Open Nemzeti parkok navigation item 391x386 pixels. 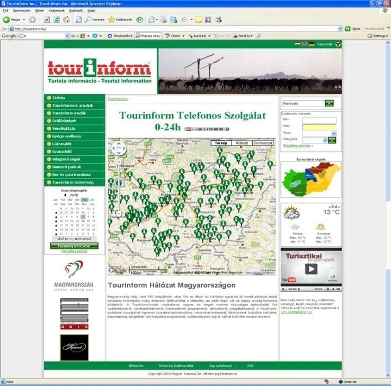[x=75, y=167]
